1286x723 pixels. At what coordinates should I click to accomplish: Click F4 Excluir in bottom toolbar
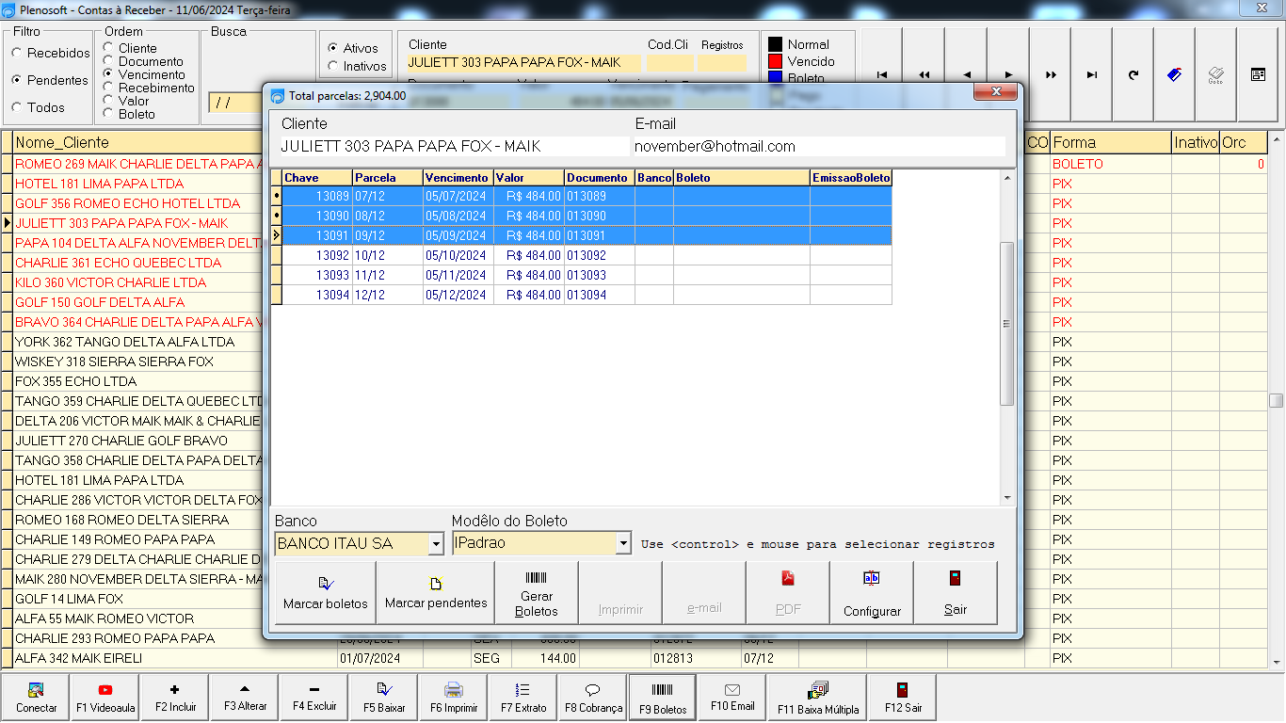pos(314,698)
